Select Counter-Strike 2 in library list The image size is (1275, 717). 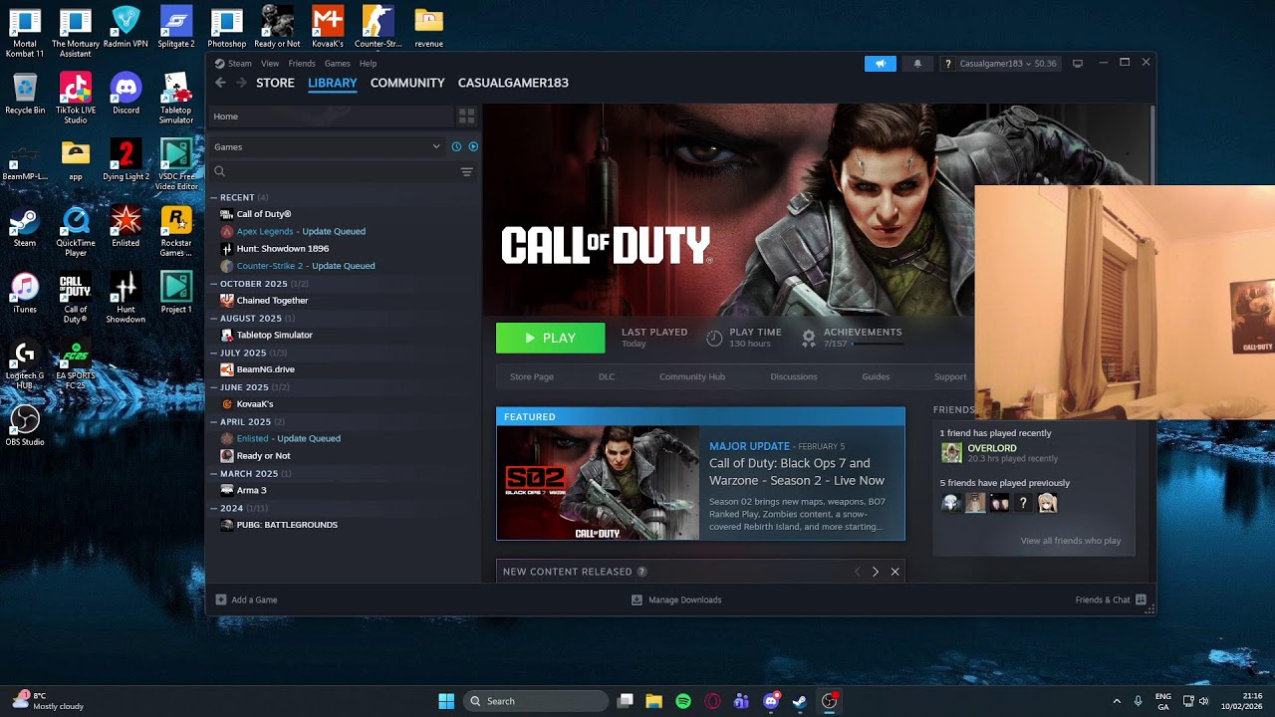tap(298, 266)
